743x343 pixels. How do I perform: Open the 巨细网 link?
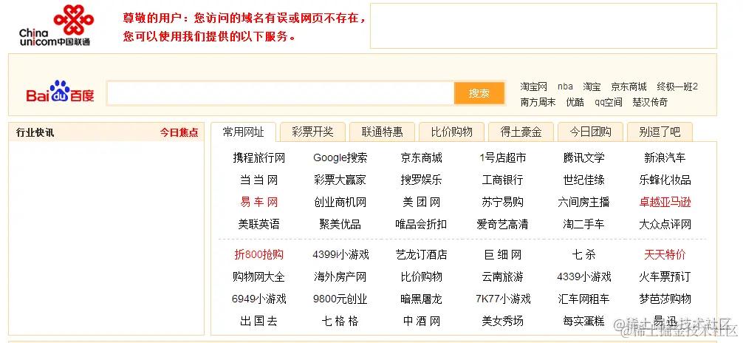click(x=503, y=255)
